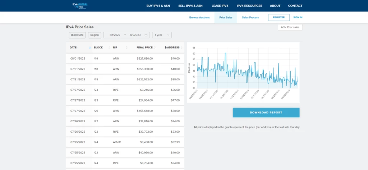This screenshot has height=170, width=368.
Task: Sort table by RIR column arrows
Action: pyautogui.click(x=126, y=47)
